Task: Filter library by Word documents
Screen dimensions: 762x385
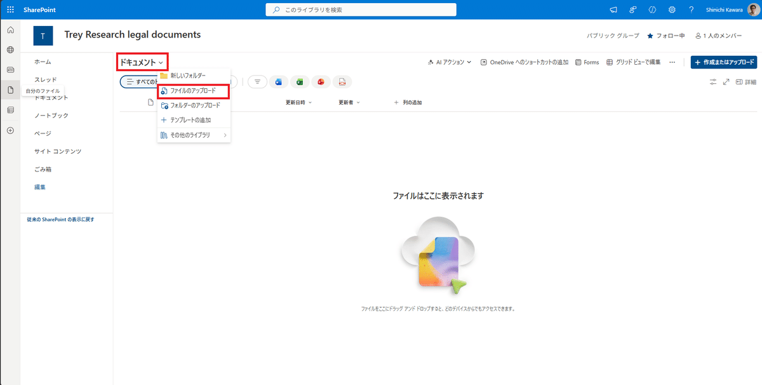Action: tap(279, 81)
